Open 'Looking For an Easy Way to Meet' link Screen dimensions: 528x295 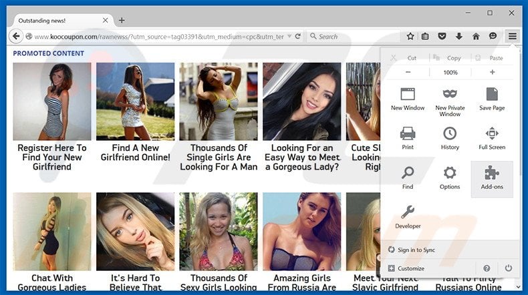[302, 157]
